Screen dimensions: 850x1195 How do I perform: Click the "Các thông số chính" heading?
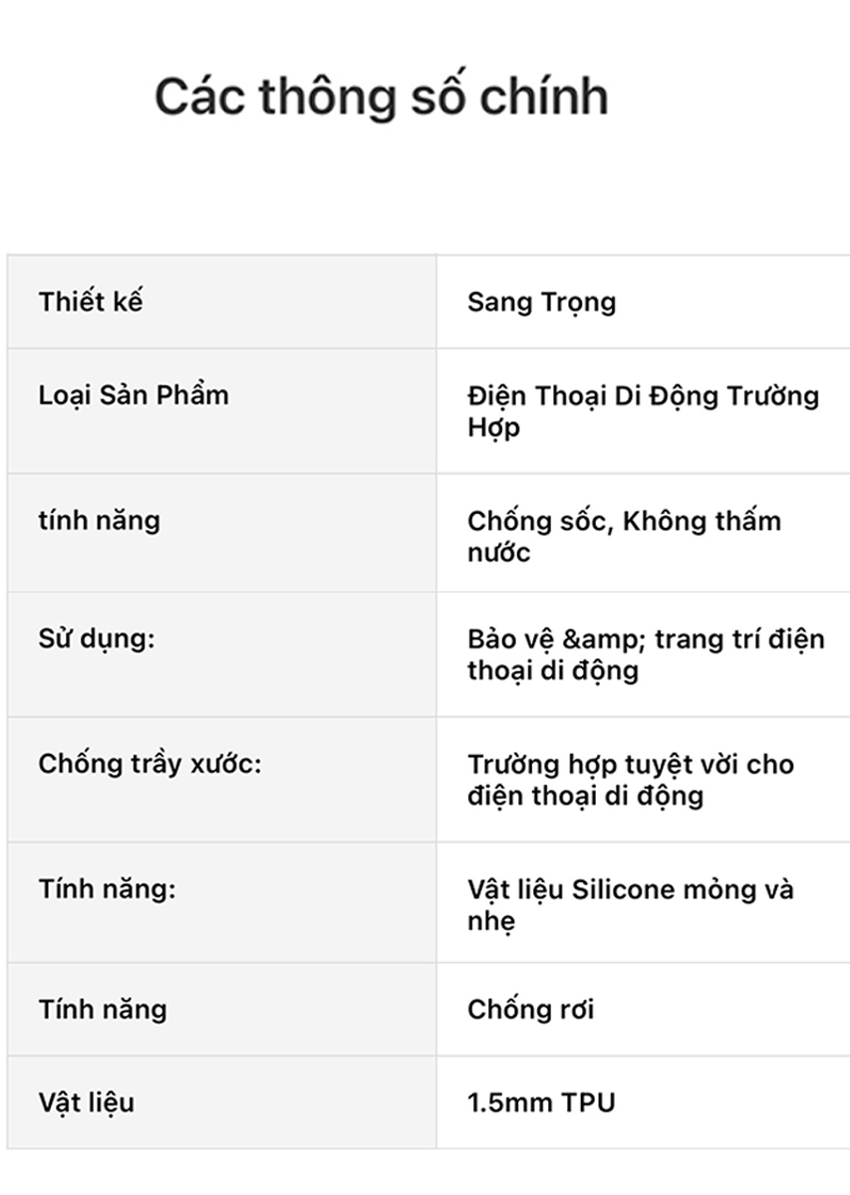381,97
